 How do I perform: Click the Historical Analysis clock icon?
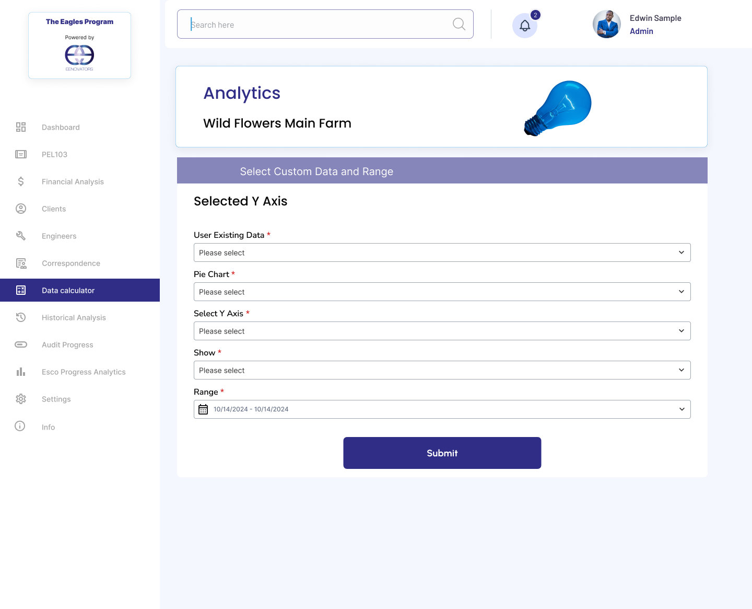[x=21, y=317]
